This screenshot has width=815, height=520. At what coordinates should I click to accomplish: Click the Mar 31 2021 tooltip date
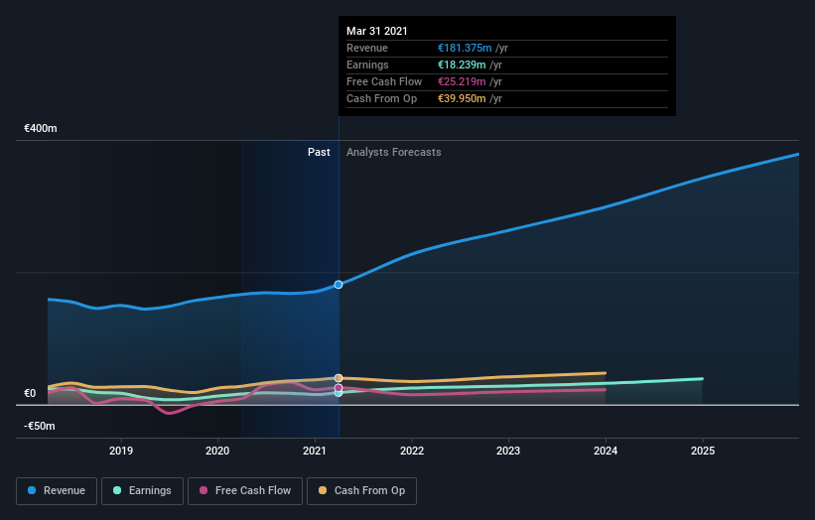click(x=377, y=31)
